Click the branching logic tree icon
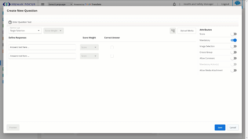Viewport: 248px width, 139px height. coord(173,31)
